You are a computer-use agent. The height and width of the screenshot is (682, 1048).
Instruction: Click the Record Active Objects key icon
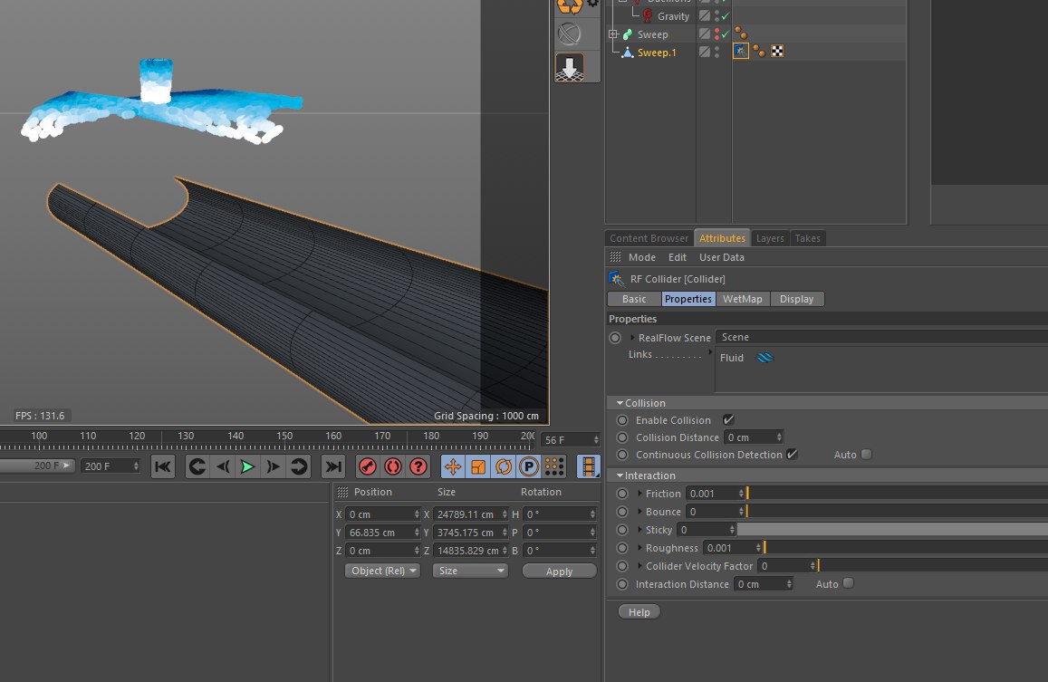tap(368, 466)
